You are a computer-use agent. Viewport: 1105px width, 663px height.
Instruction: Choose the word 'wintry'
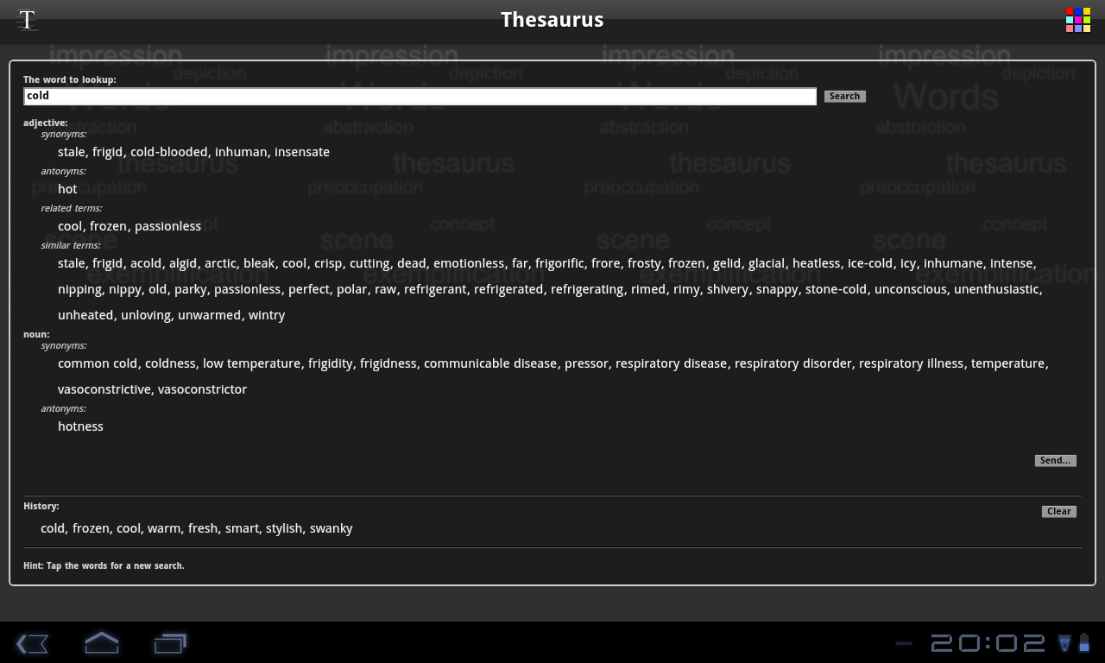point(267,315)
